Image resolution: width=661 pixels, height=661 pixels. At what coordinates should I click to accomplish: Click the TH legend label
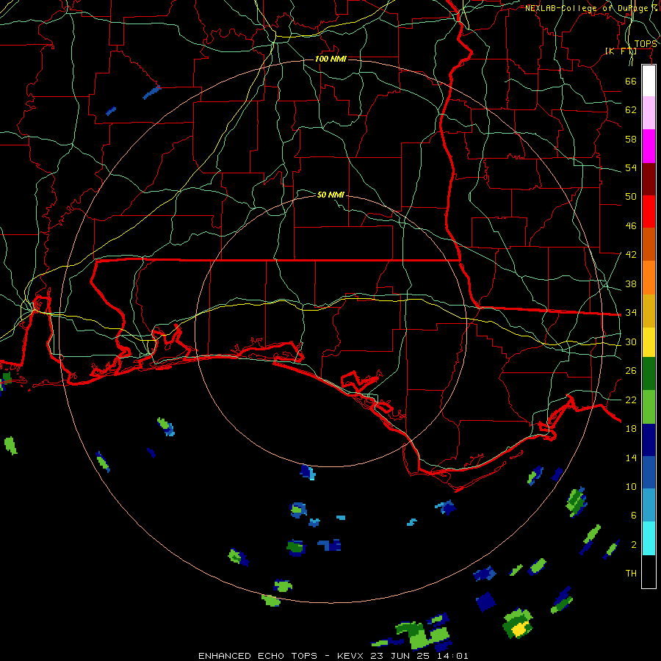[x=631, y=573]
